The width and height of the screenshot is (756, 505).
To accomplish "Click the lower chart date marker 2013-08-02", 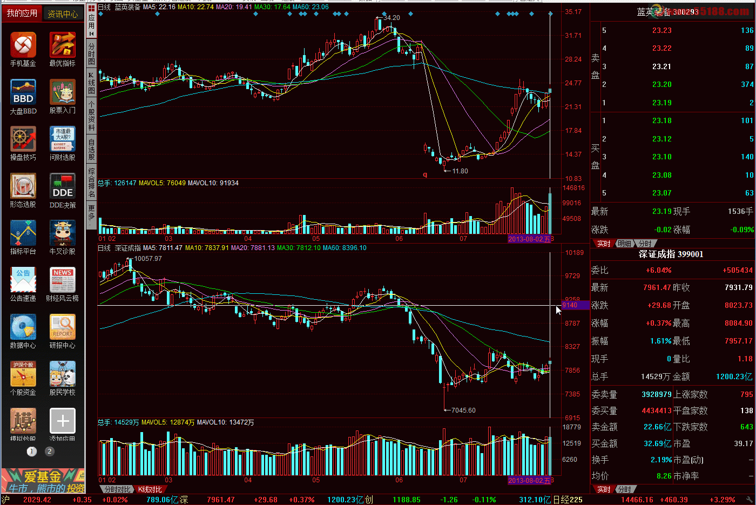I will tap(529, 480).
